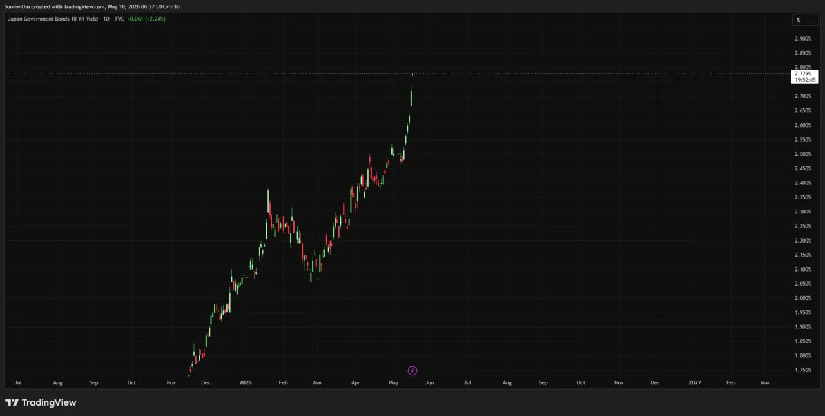
Task: Click the 2026 year label on time axis
Action: click(x=246, y=382)
